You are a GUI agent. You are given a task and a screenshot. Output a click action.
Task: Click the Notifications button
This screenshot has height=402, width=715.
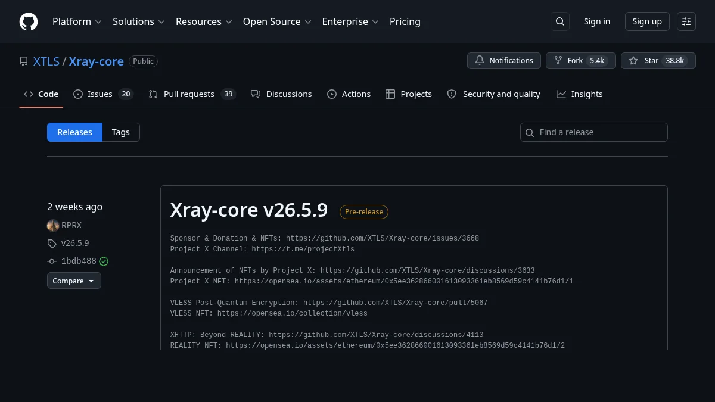504,61
